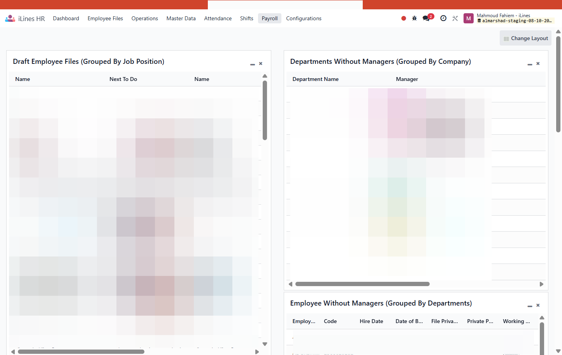The height and width of the screenshot is (355, 562).
Task: Click right arrow of Draft Employee Files scrollbar
Action: pyautogui.click(x=257, y=352)
